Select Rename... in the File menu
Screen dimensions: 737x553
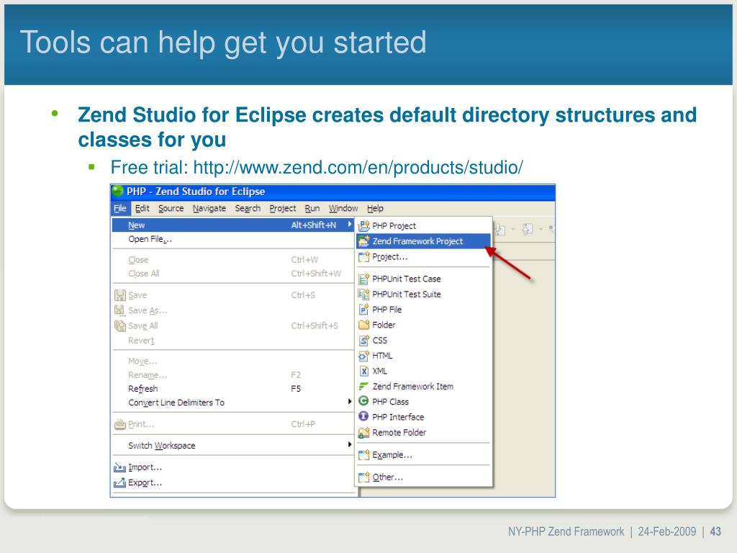pos(233,375)
